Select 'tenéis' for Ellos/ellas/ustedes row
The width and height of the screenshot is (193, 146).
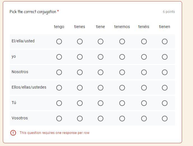click(144, 88)
